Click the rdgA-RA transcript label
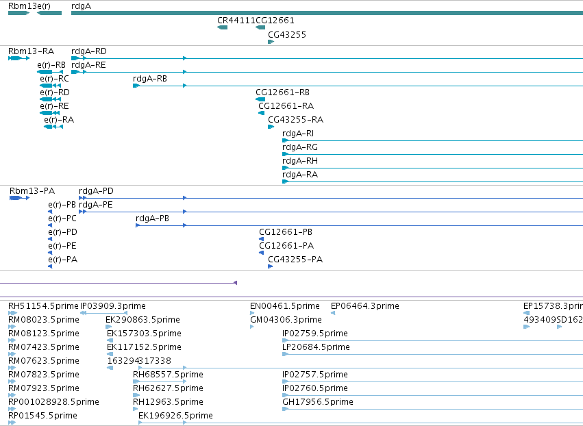Viewport: 583px width, 426px height. tap(300, 175)
